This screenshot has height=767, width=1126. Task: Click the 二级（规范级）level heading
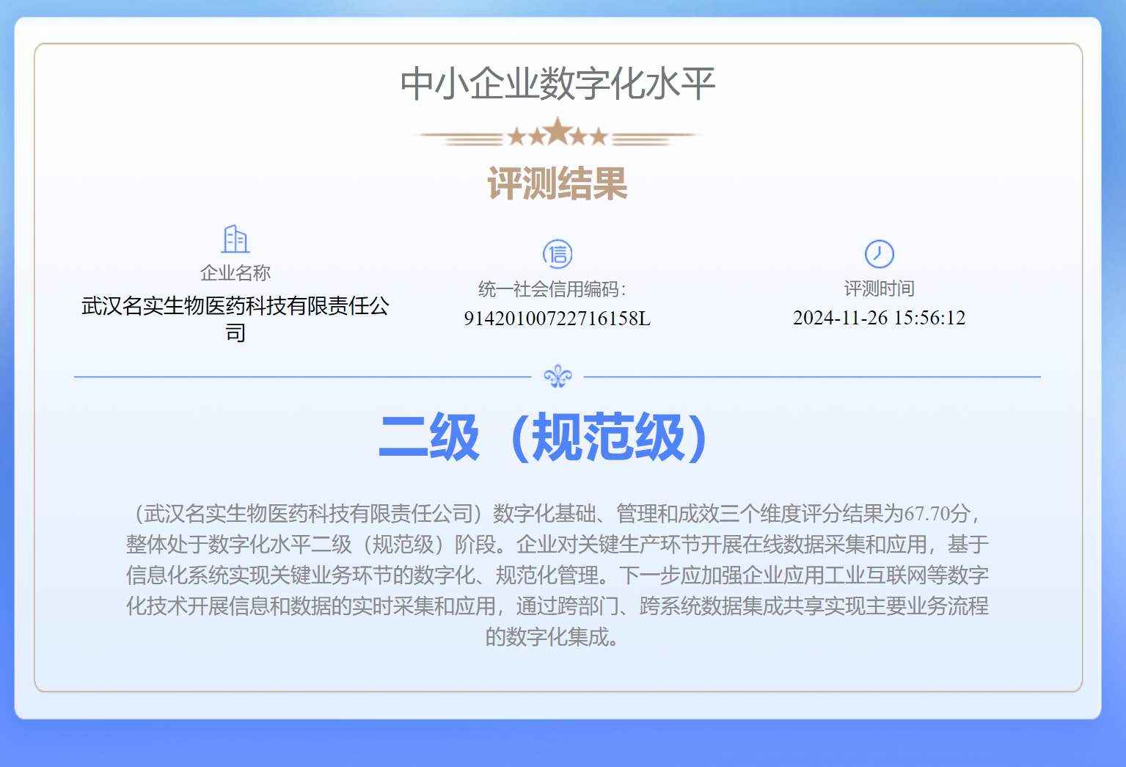coord(543,437)
